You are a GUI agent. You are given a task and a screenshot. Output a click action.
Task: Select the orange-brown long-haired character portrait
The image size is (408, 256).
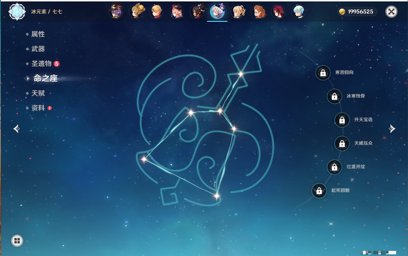pyautogui.click(x=258, y=11)
